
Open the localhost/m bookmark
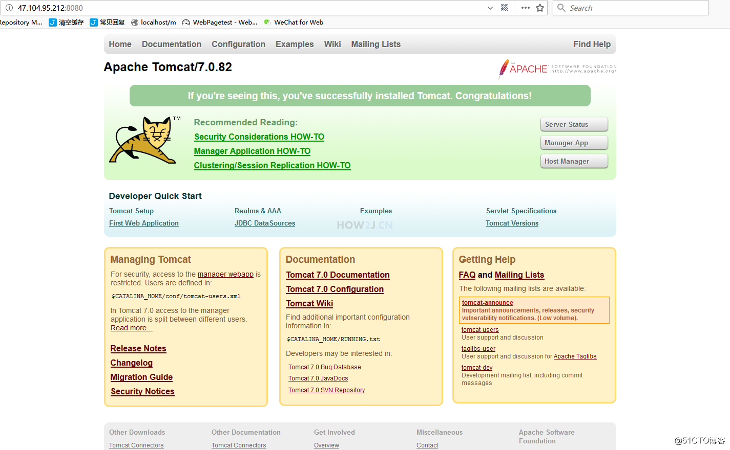pos(154,22)
